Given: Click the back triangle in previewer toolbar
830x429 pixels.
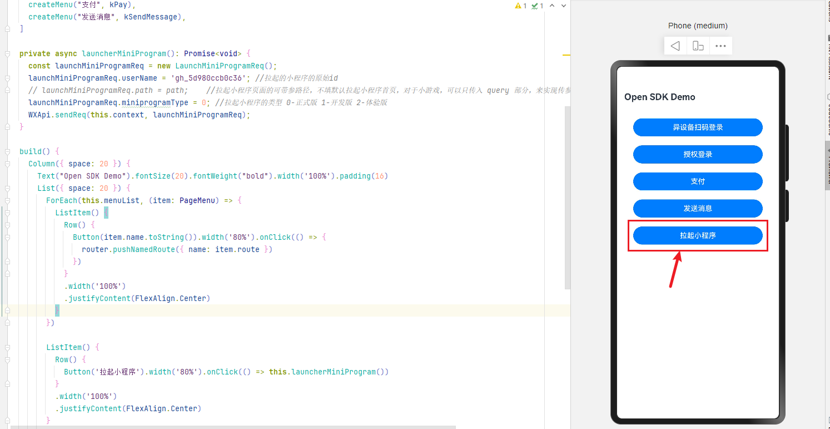Looking at the screenshot, I should [x=675, y=46].
